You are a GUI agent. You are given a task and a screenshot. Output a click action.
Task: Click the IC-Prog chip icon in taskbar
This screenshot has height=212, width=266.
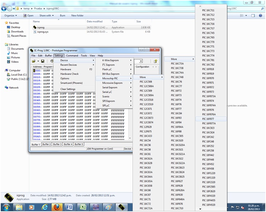tap(121, 207)
